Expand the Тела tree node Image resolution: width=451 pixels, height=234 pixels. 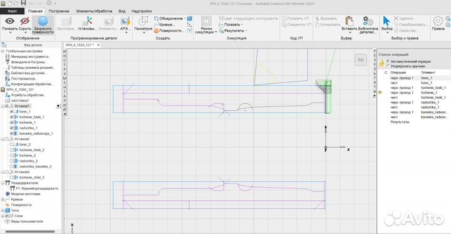(x=3, y=210)
